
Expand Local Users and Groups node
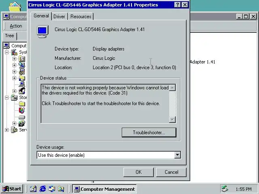point(15,91)
